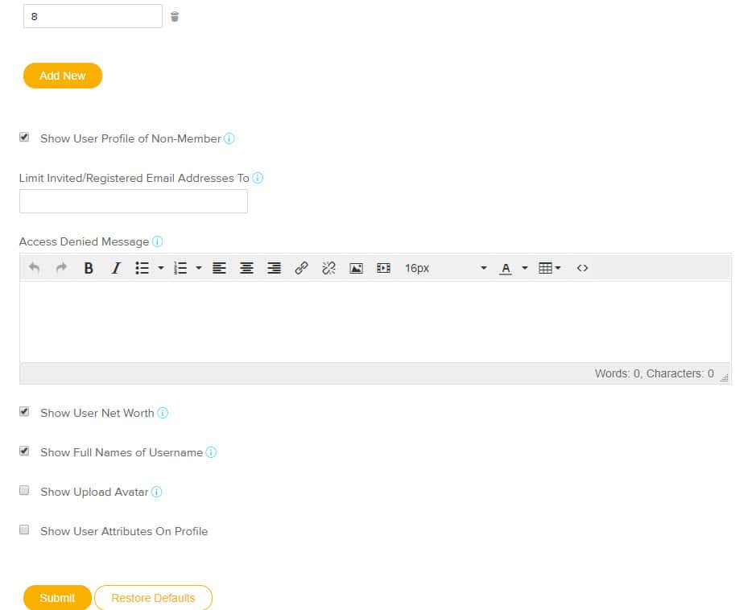Uncheck Show User Net Worth checkbox
756x610 pixels.
tap(24, 411)
